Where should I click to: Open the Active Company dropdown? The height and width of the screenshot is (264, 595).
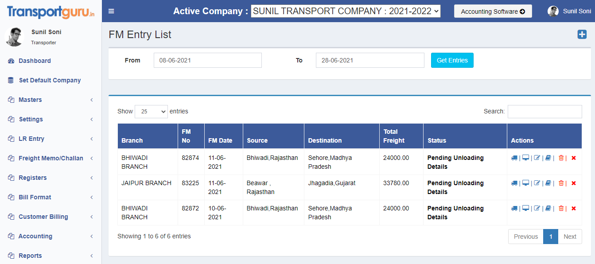pyautogui.click(x=346, y=11)
